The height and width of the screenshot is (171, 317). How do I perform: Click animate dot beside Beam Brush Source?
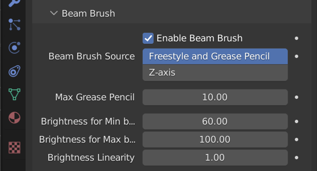coord(297,56)
